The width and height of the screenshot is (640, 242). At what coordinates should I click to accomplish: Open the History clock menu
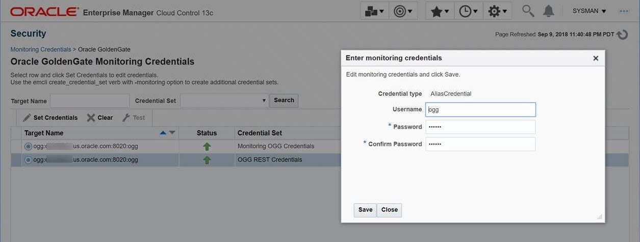tap(468, 11)
